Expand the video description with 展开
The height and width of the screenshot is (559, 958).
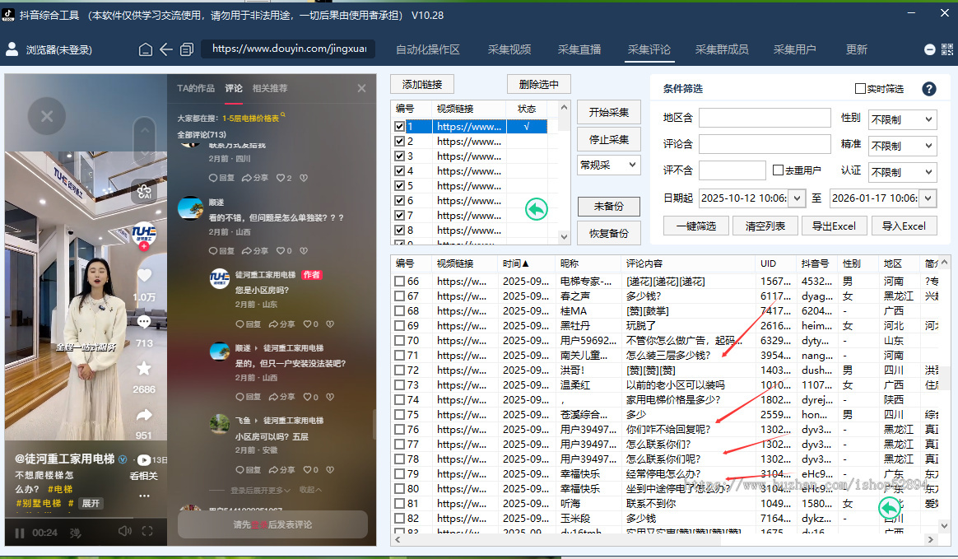point(91,503)
